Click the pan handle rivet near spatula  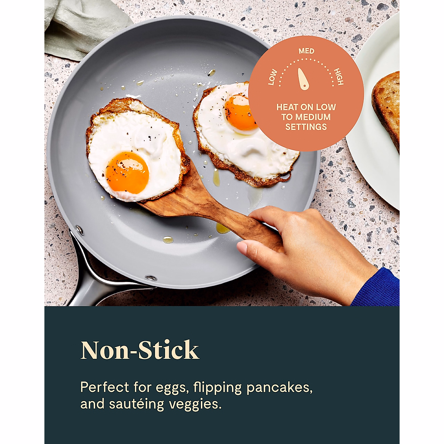[151, 277]
